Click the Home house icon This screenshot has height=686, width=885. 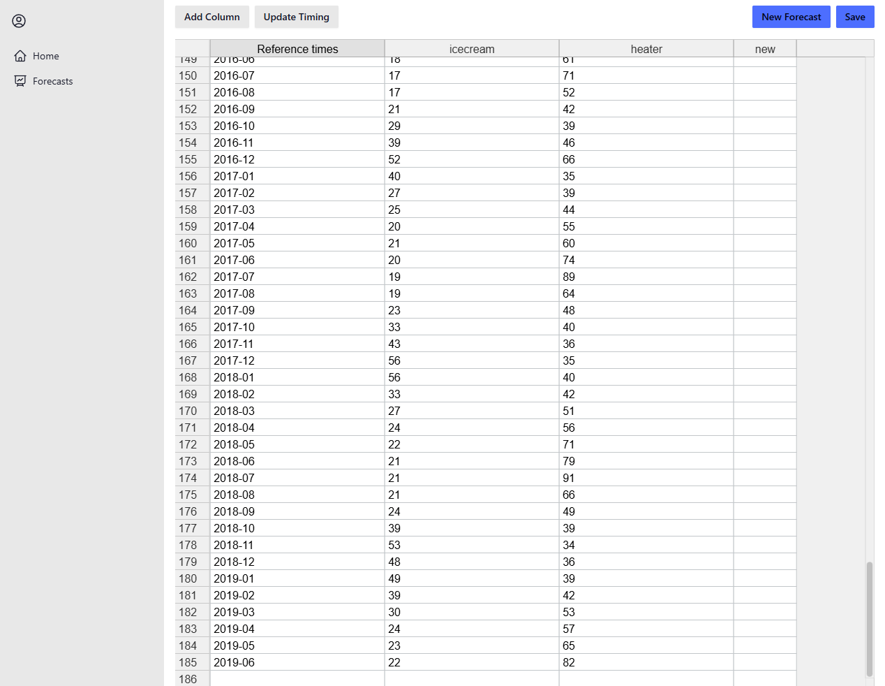pos(20,56)
